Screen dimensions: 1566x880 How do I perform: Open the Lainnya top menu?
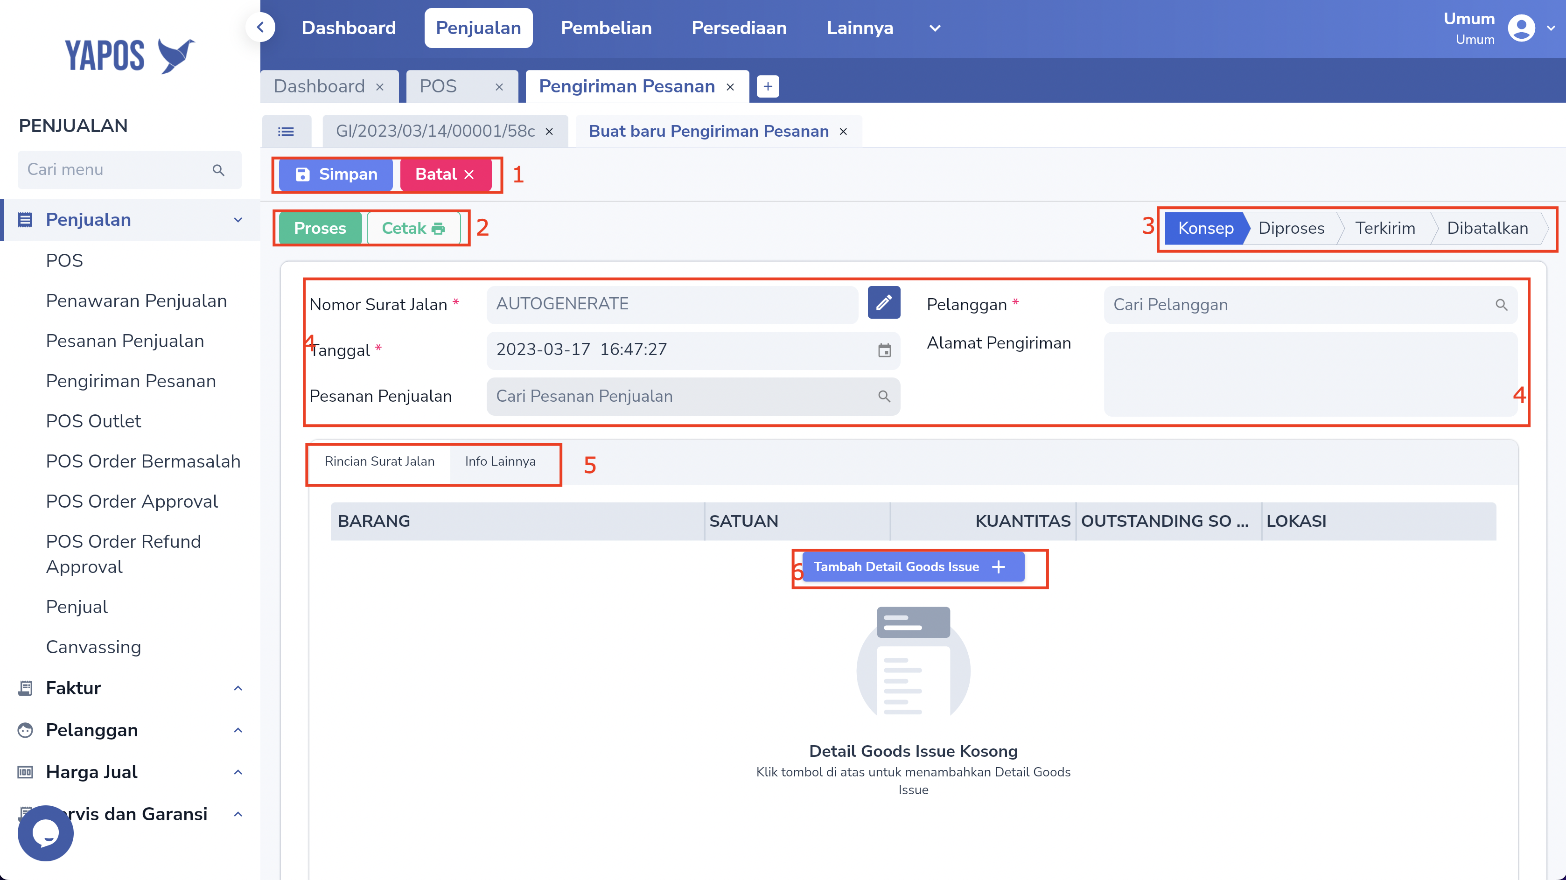(860, 28)
